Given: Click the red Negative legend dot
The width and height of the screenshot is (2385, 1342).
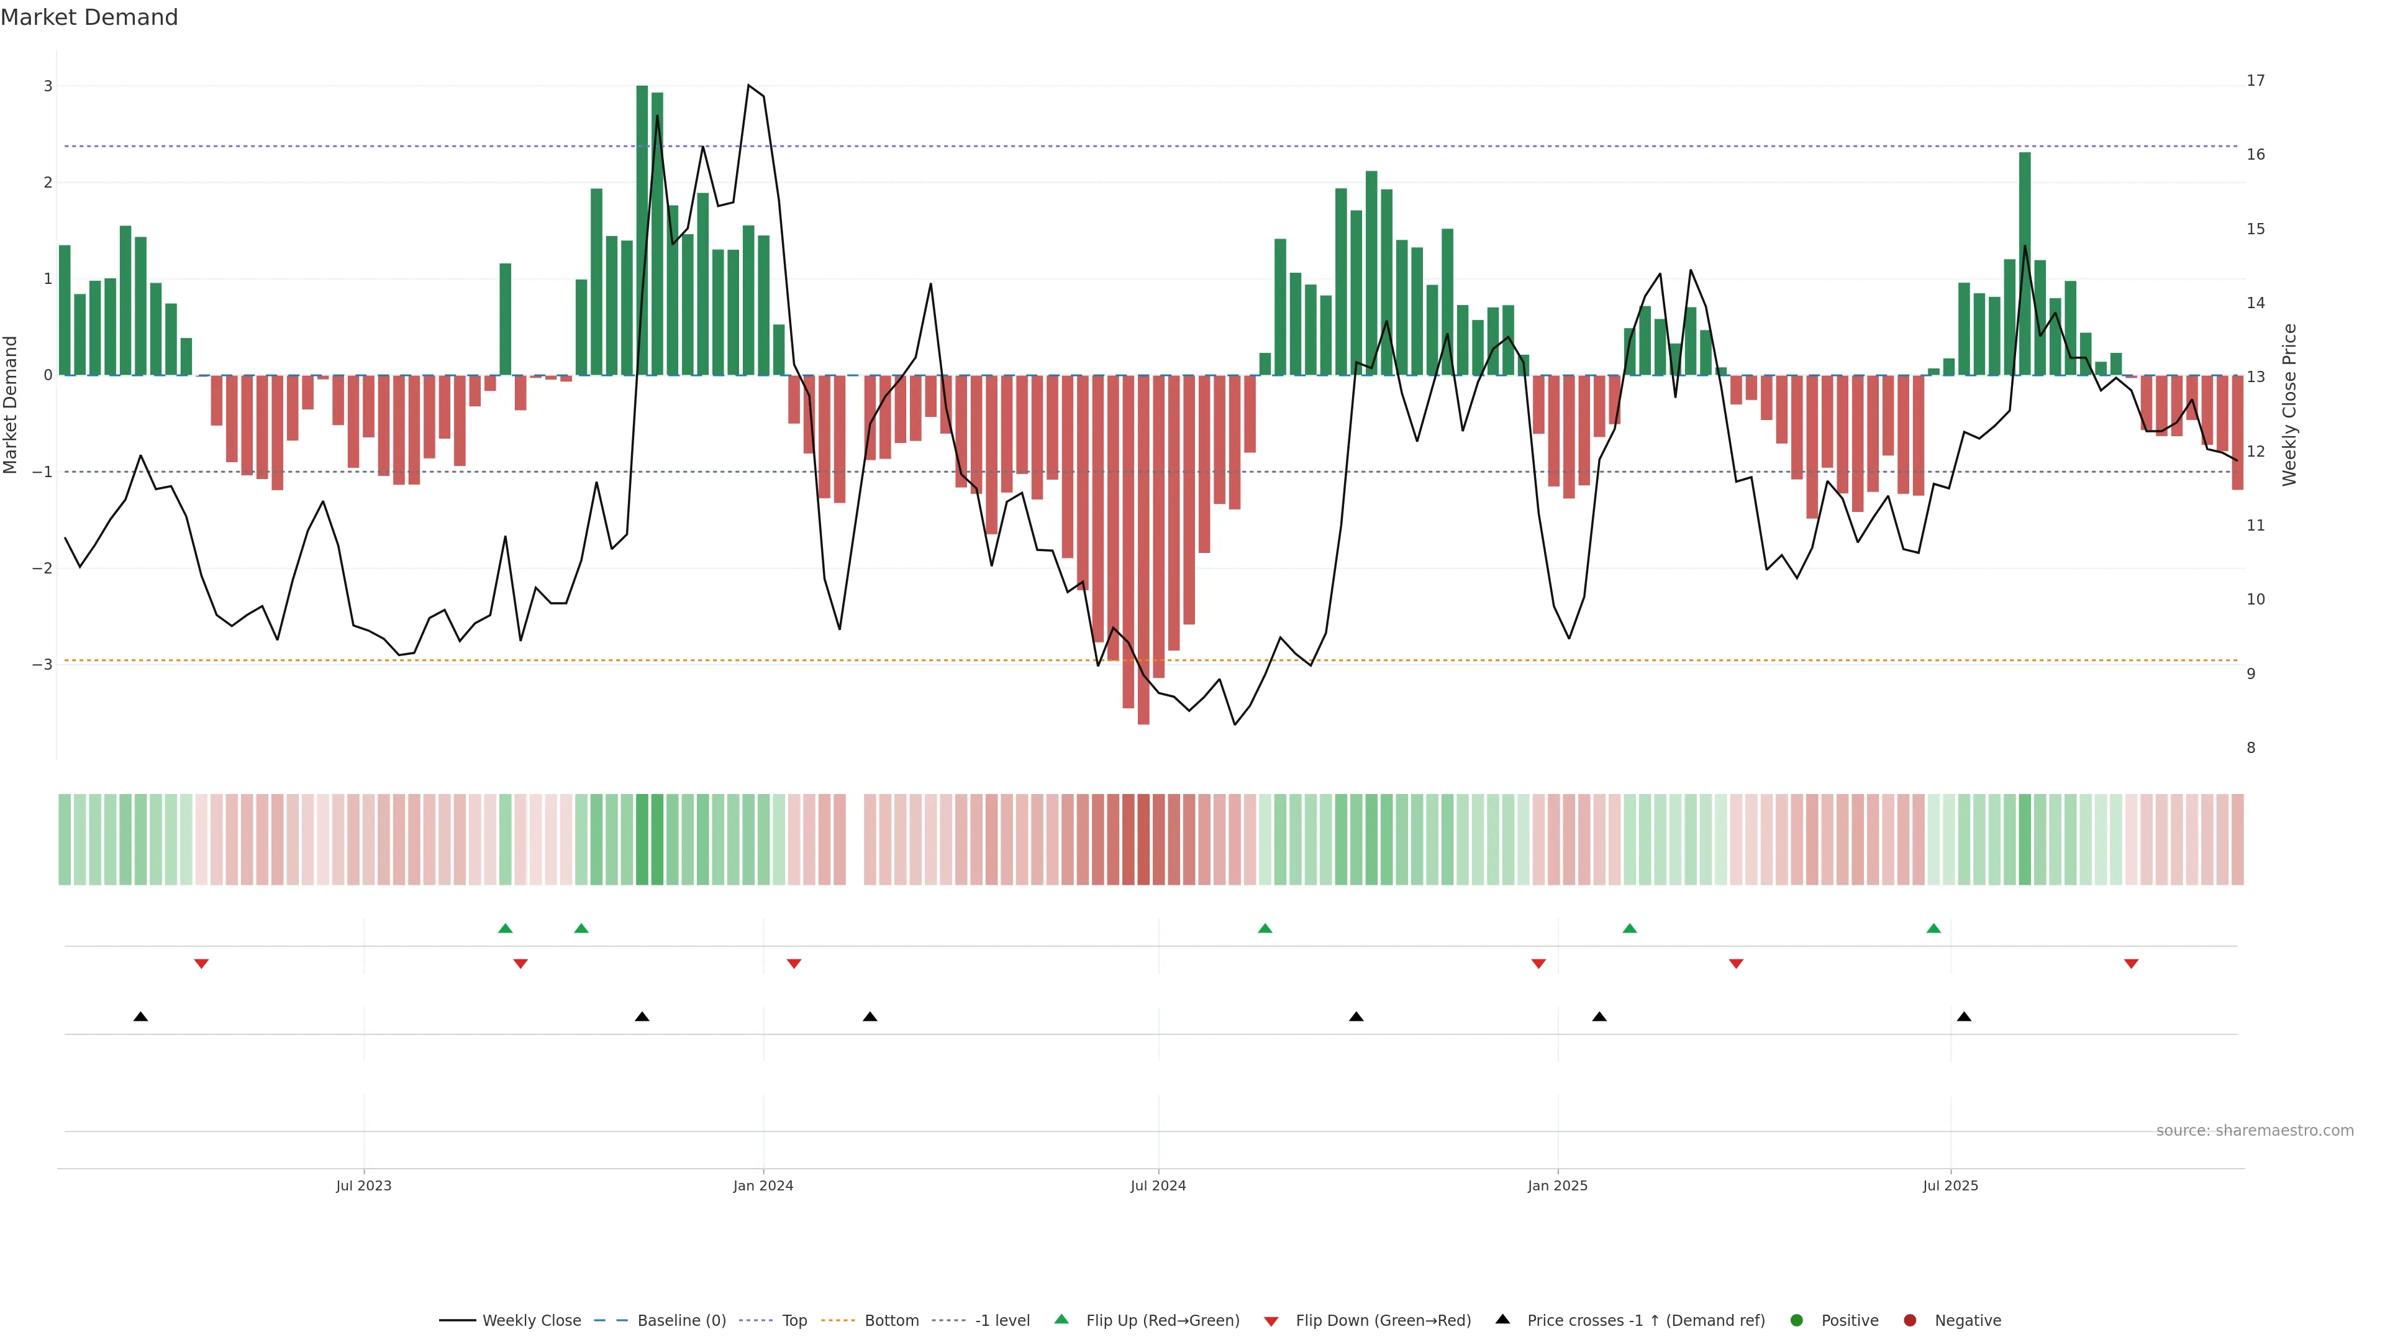Looking at the screenshot, I should point(1910,1320).
